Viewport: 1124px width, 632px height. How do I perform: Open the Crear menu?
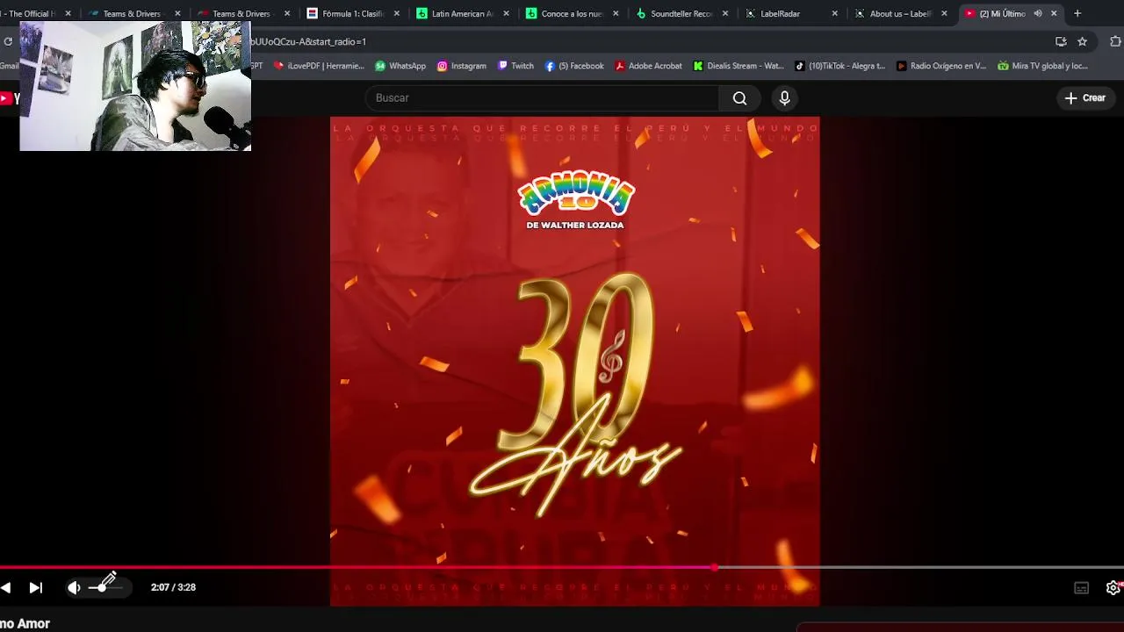1085,98
